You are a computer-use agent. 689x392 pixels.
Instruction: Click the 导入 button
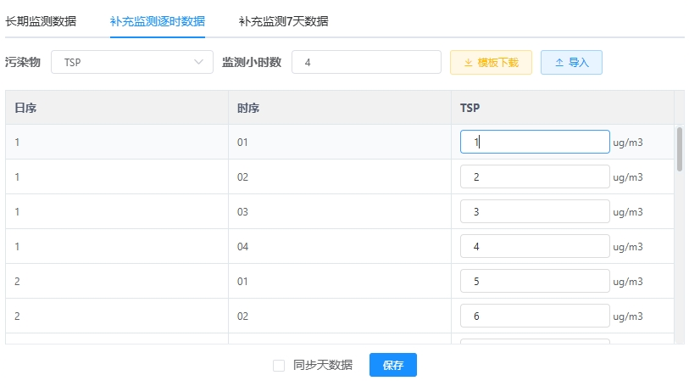click(571, 63)
